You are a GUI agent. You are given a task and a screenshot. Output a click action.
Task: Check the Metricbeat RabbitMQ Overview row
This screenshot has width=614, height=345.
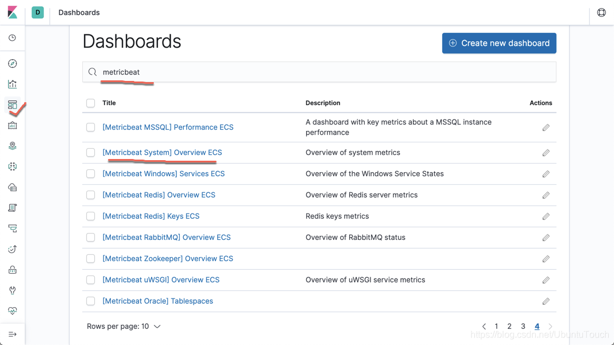90,238
